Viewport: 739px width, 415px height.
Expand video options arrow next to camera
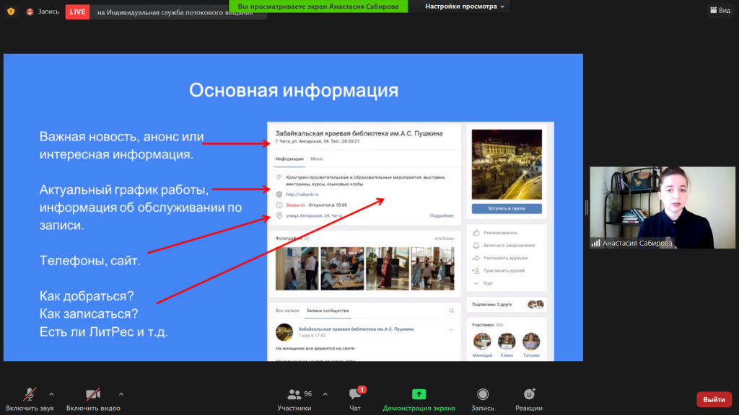coord(121,394)
